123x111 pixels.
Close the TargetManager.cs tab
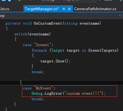[69, 9]
